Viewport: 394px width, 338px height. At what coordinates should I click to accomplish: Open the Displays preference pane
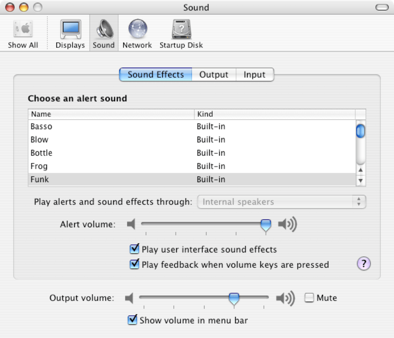[x=70, y=34]
